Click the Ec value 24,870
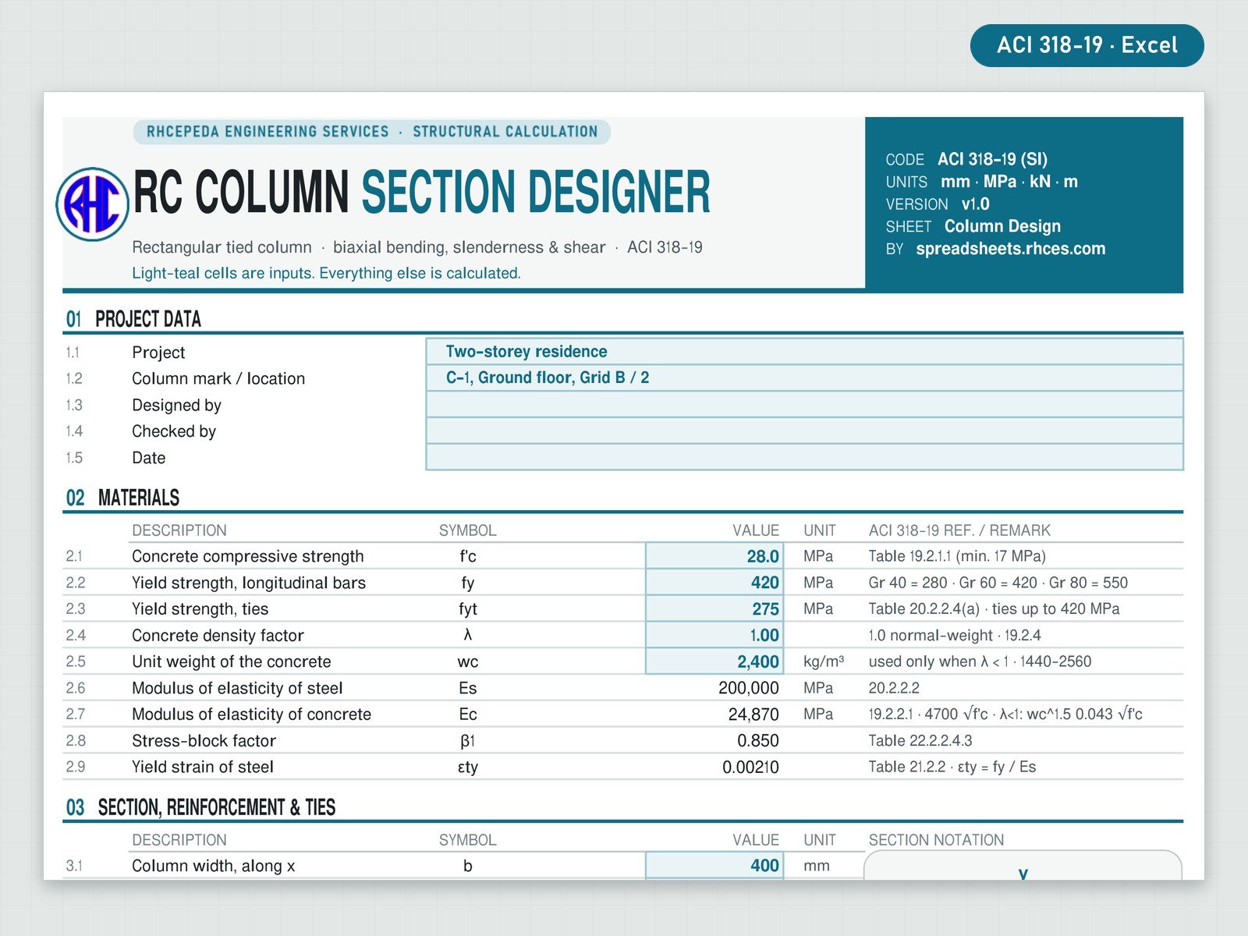 tap(753, 714)
